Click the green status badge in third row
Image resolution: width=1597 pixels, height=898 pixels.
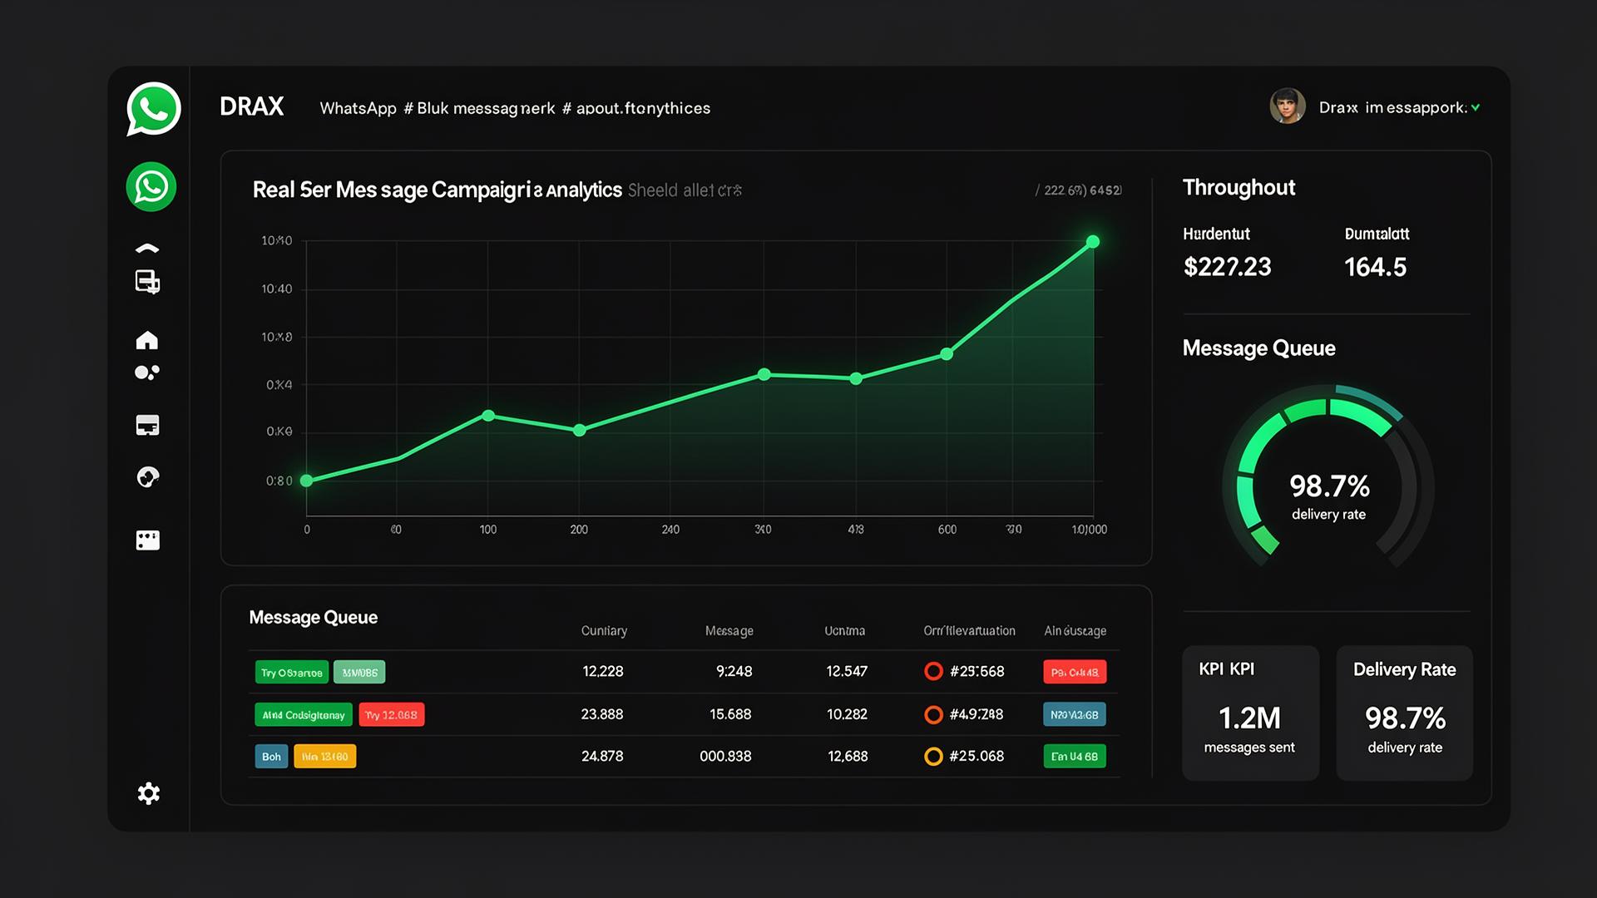coord(1075,756)
